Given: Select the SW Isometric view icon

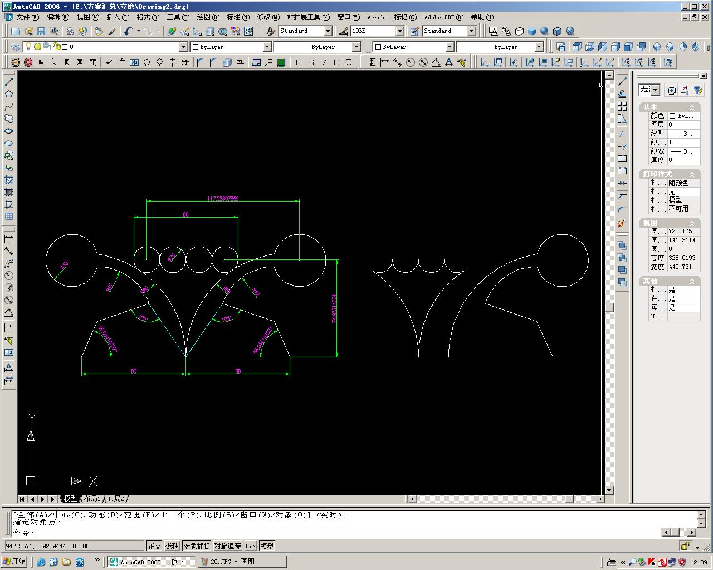Looking at the screenshot, I should coord(657,47).
